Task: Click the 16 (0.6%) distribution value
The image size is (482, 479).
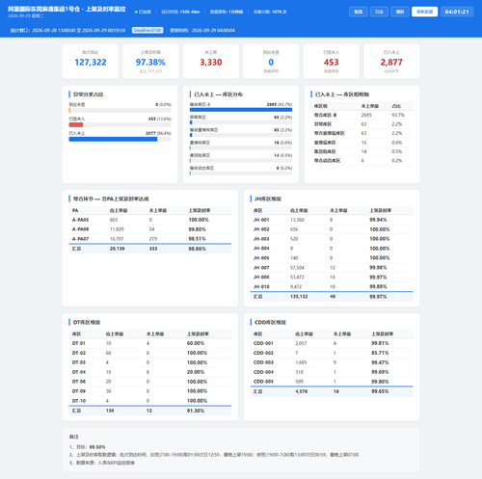Action: tap(282, 143)
